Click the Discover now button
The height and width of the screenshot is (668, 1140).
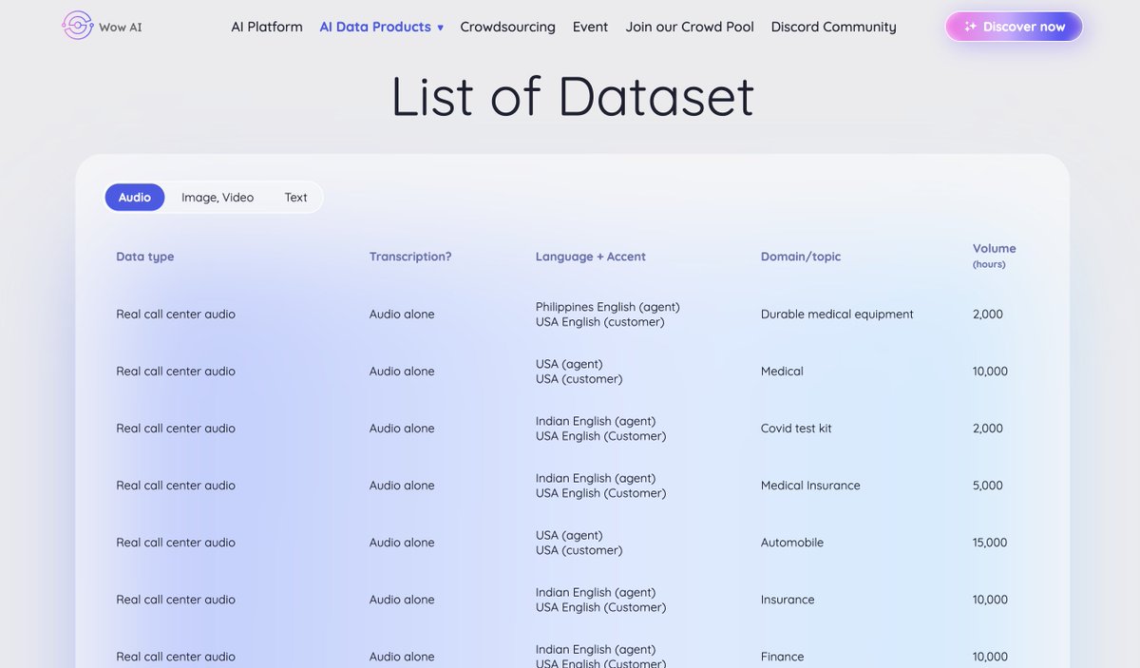point(1014,27)
